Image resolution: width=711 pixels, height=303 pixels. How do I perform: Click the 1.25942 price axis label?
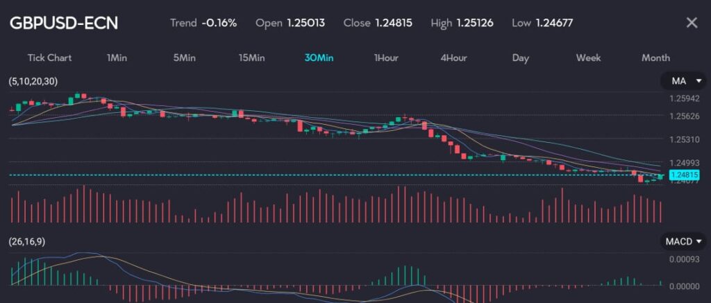click(685, 98)
